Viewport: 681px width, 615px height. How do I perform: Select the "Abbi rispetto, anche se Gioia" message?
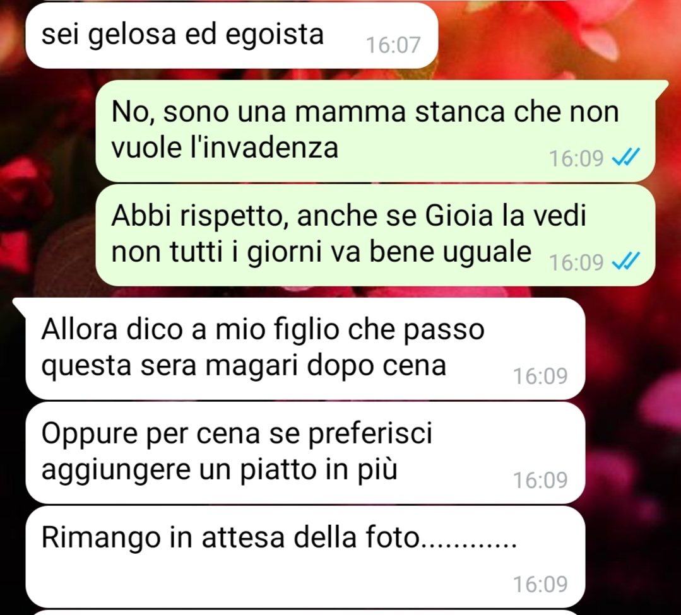point(376,235)
